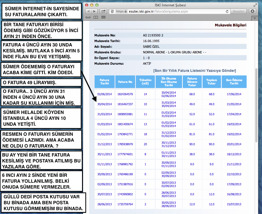
Task: Click the Son Ödeme Tarihi column header
Action: [x=234, y=82]
